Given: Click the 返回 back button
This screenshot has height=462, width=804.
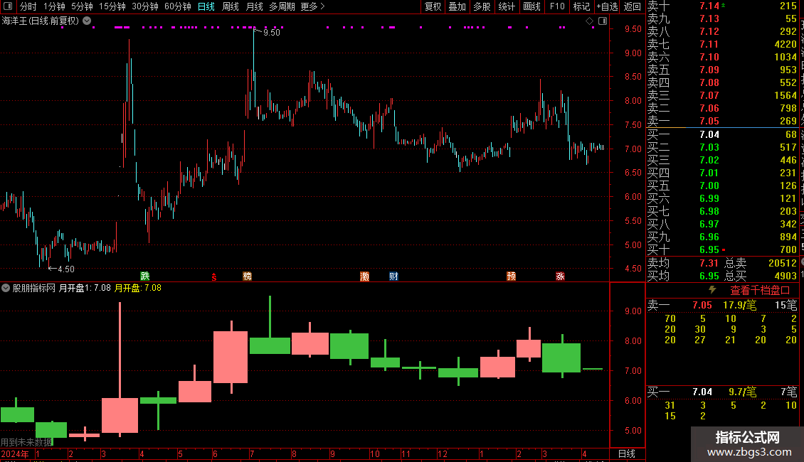Looking at the screenshot, I should 633,6.
